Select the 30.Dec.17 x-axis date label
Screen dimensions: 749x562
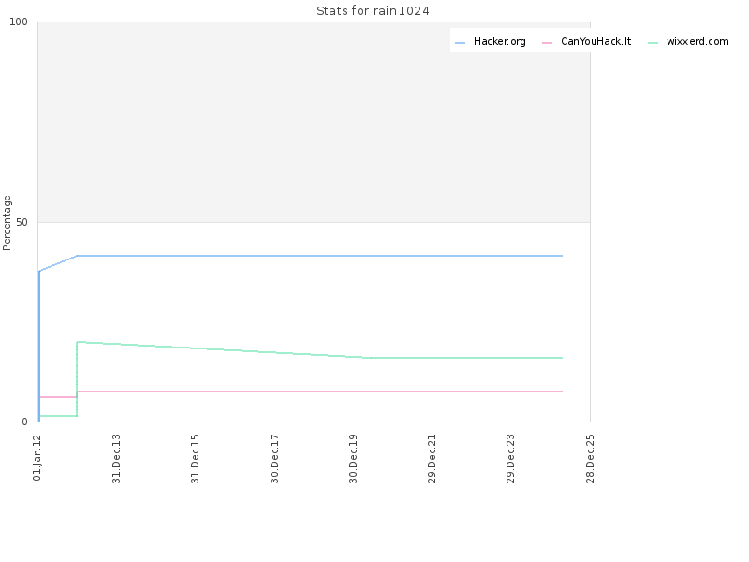pyautogui.click(x=274, y=459)
